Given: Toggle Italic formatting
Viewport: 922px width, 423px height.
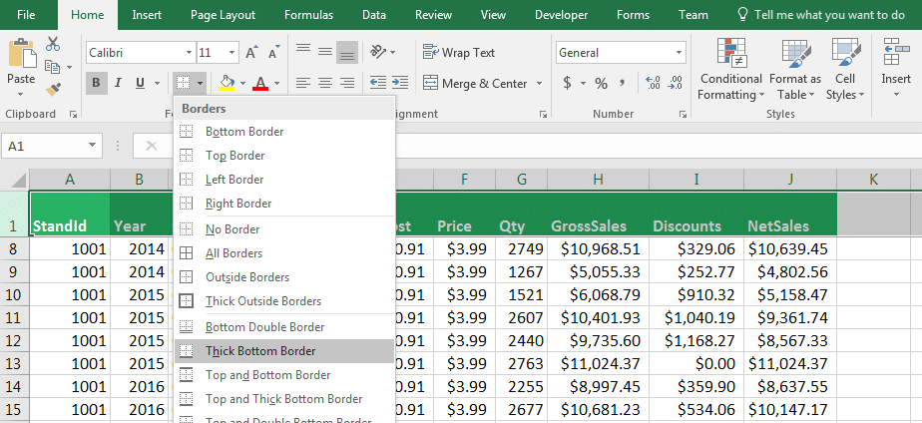Looking at the screenshot, I should (118, 84).
